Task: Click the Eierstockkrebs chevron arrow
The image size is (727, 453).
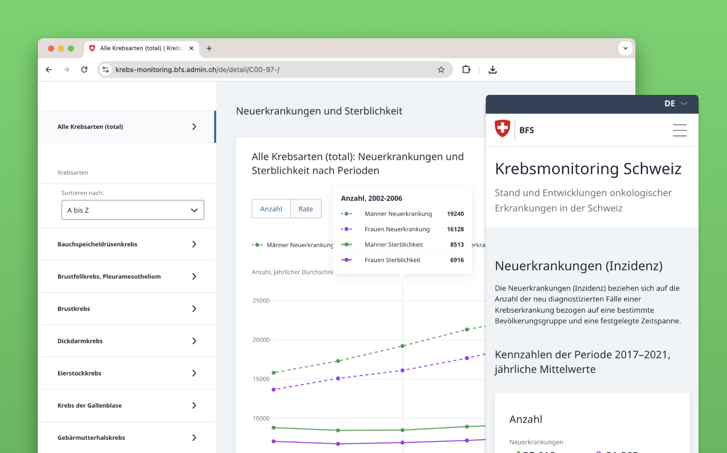Action: 194,373
